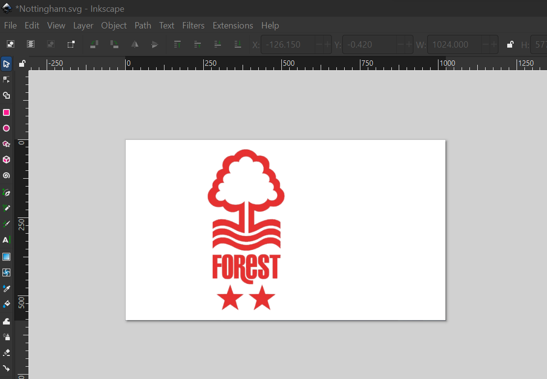This screenshot has height=379, width=547.
Task: Open the Layer menu
Action: click(83, 26)
